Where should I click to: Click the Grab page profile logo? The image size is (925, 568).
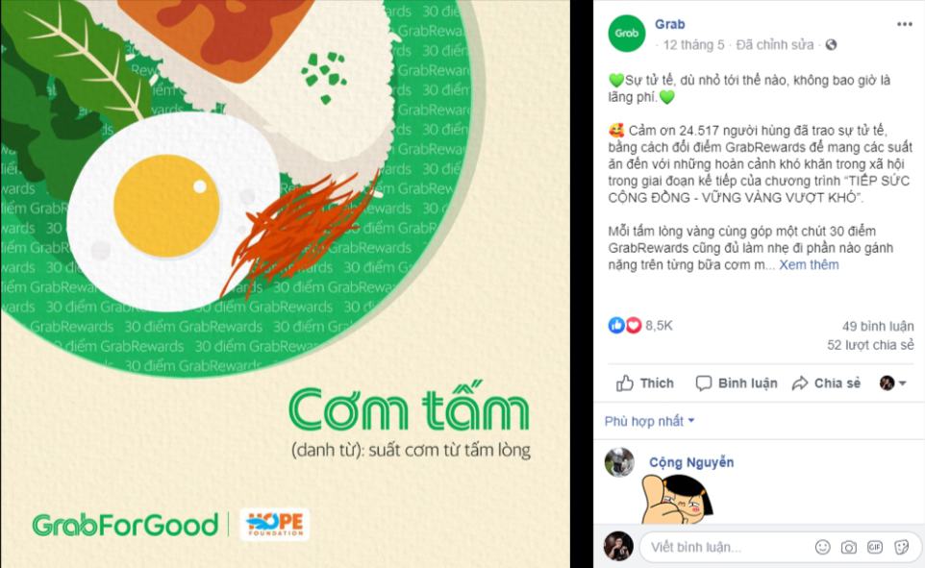tap(627, 34)
